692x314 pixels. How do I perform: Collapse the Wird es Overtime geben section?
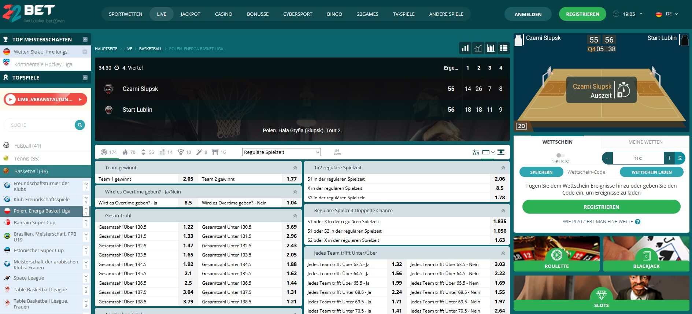click(x=295, y=192)
